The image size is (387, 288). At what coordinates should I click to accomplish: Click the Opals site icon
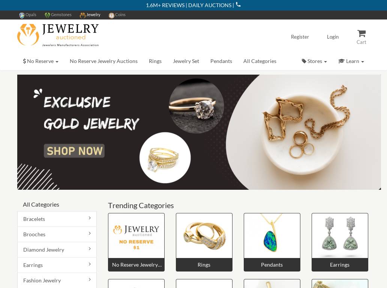point(22,15)
